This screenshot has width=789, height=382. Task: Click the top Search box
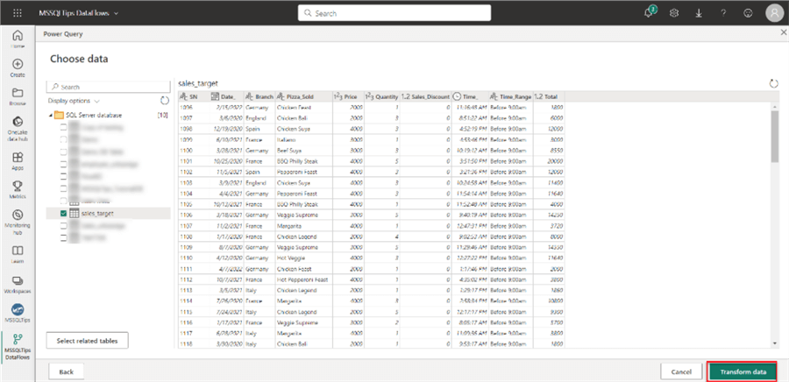[394, 13]
